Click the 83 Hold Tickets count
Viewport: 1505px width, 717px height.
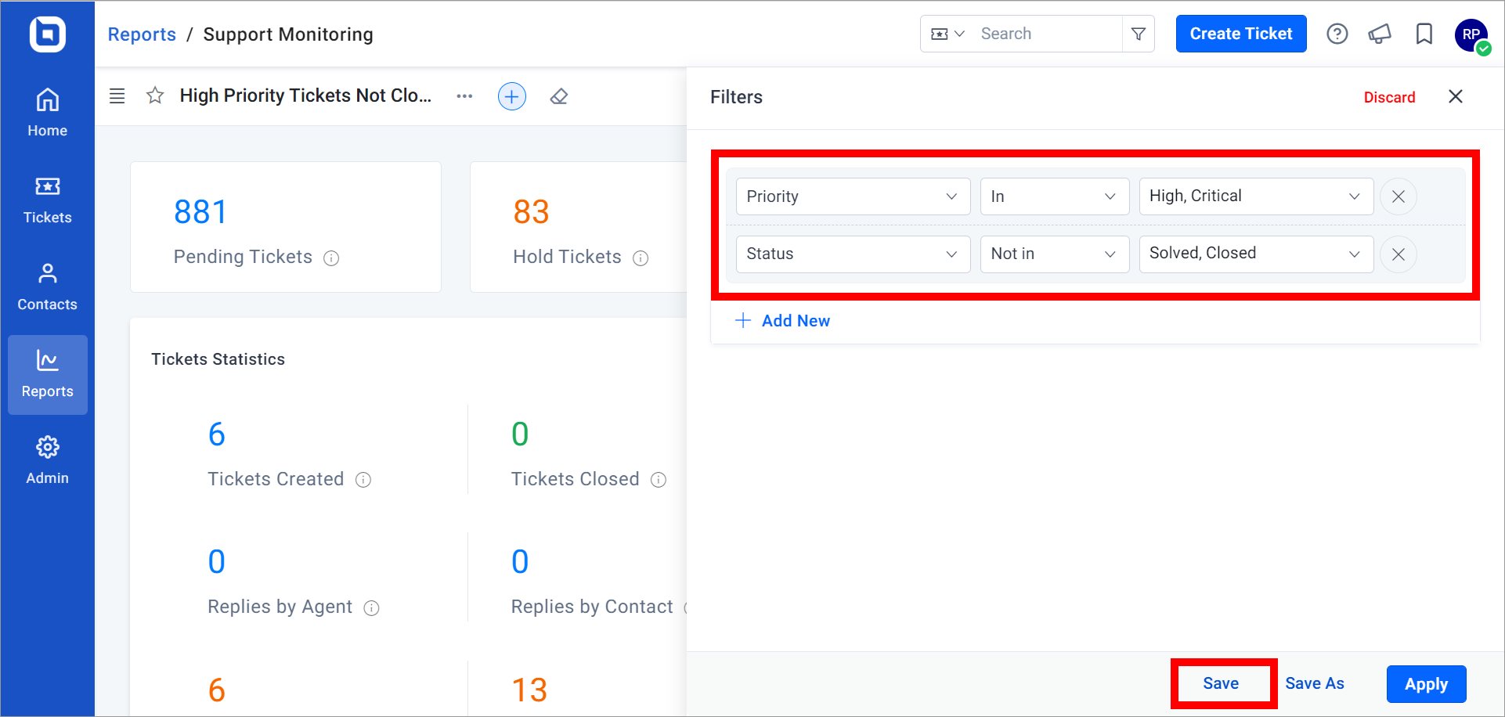(531, 212)
